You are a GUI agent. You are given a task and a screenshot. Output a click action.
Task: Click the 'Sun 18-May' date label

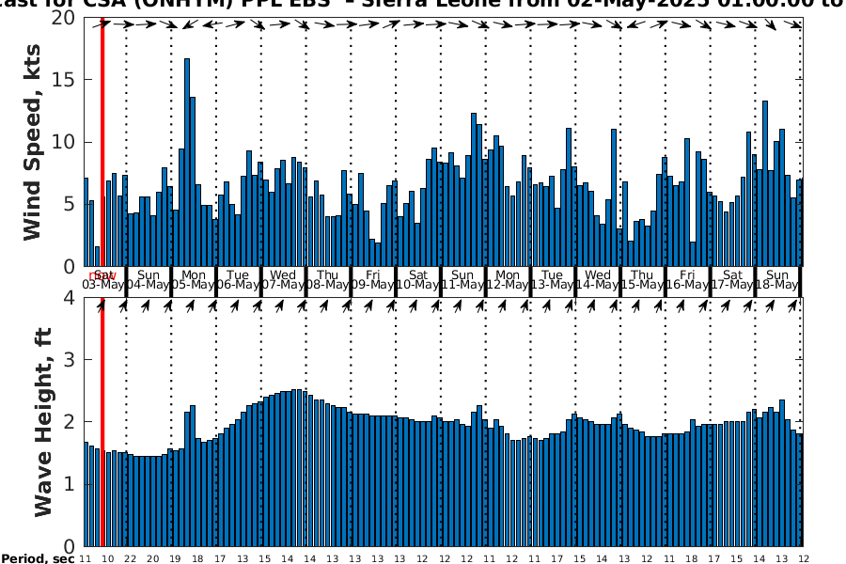(x=777, y=279)
